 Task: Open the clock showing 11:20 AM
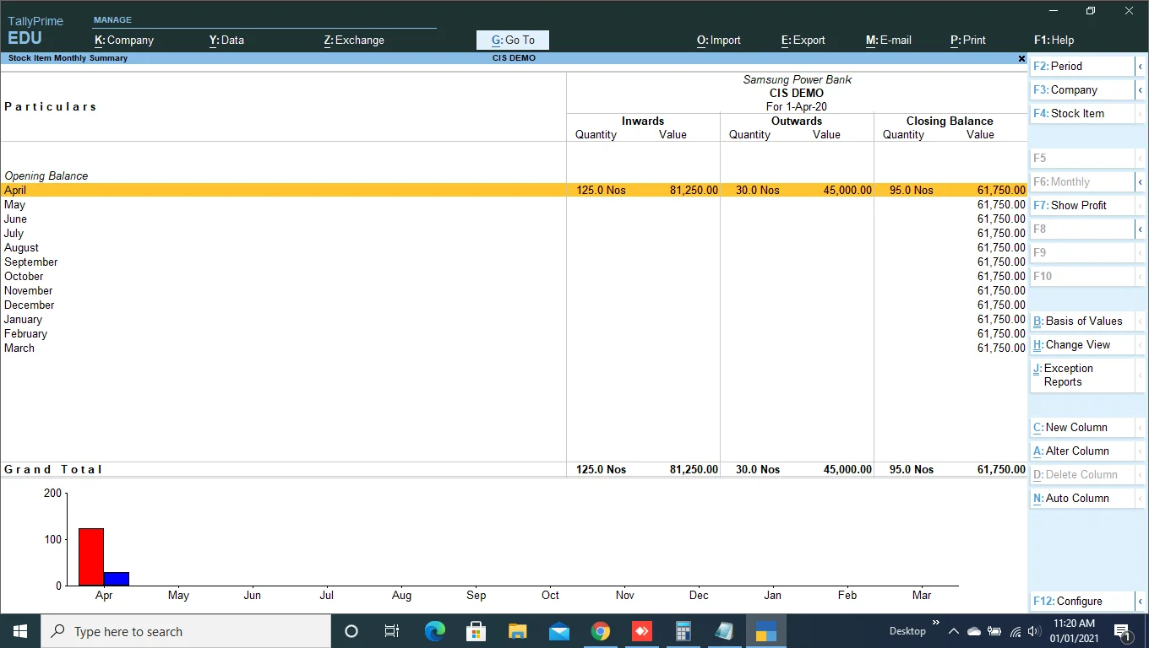click(1074, 631)
